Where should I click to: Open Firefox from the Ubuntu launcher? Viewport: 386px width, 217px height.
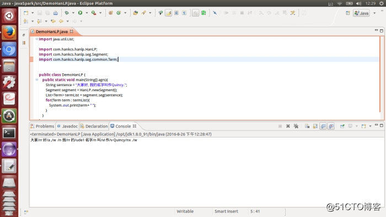tap(9, 33)
